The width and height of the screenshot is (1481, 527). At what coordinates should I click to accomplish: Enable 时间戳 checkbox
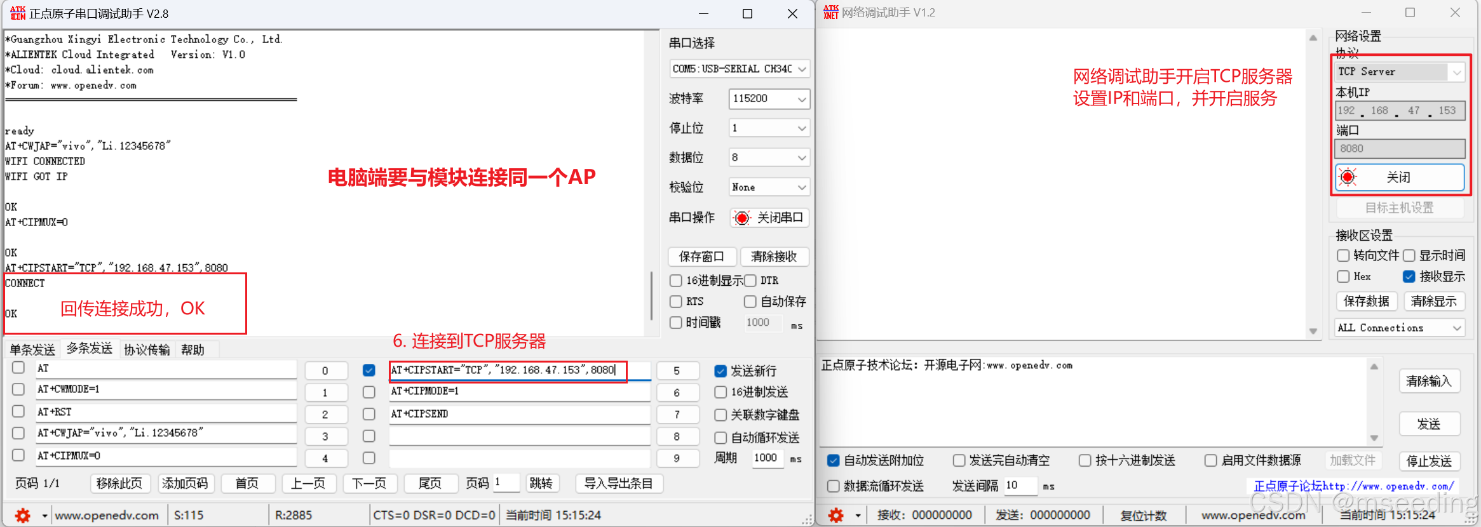(x=676, y=323)
